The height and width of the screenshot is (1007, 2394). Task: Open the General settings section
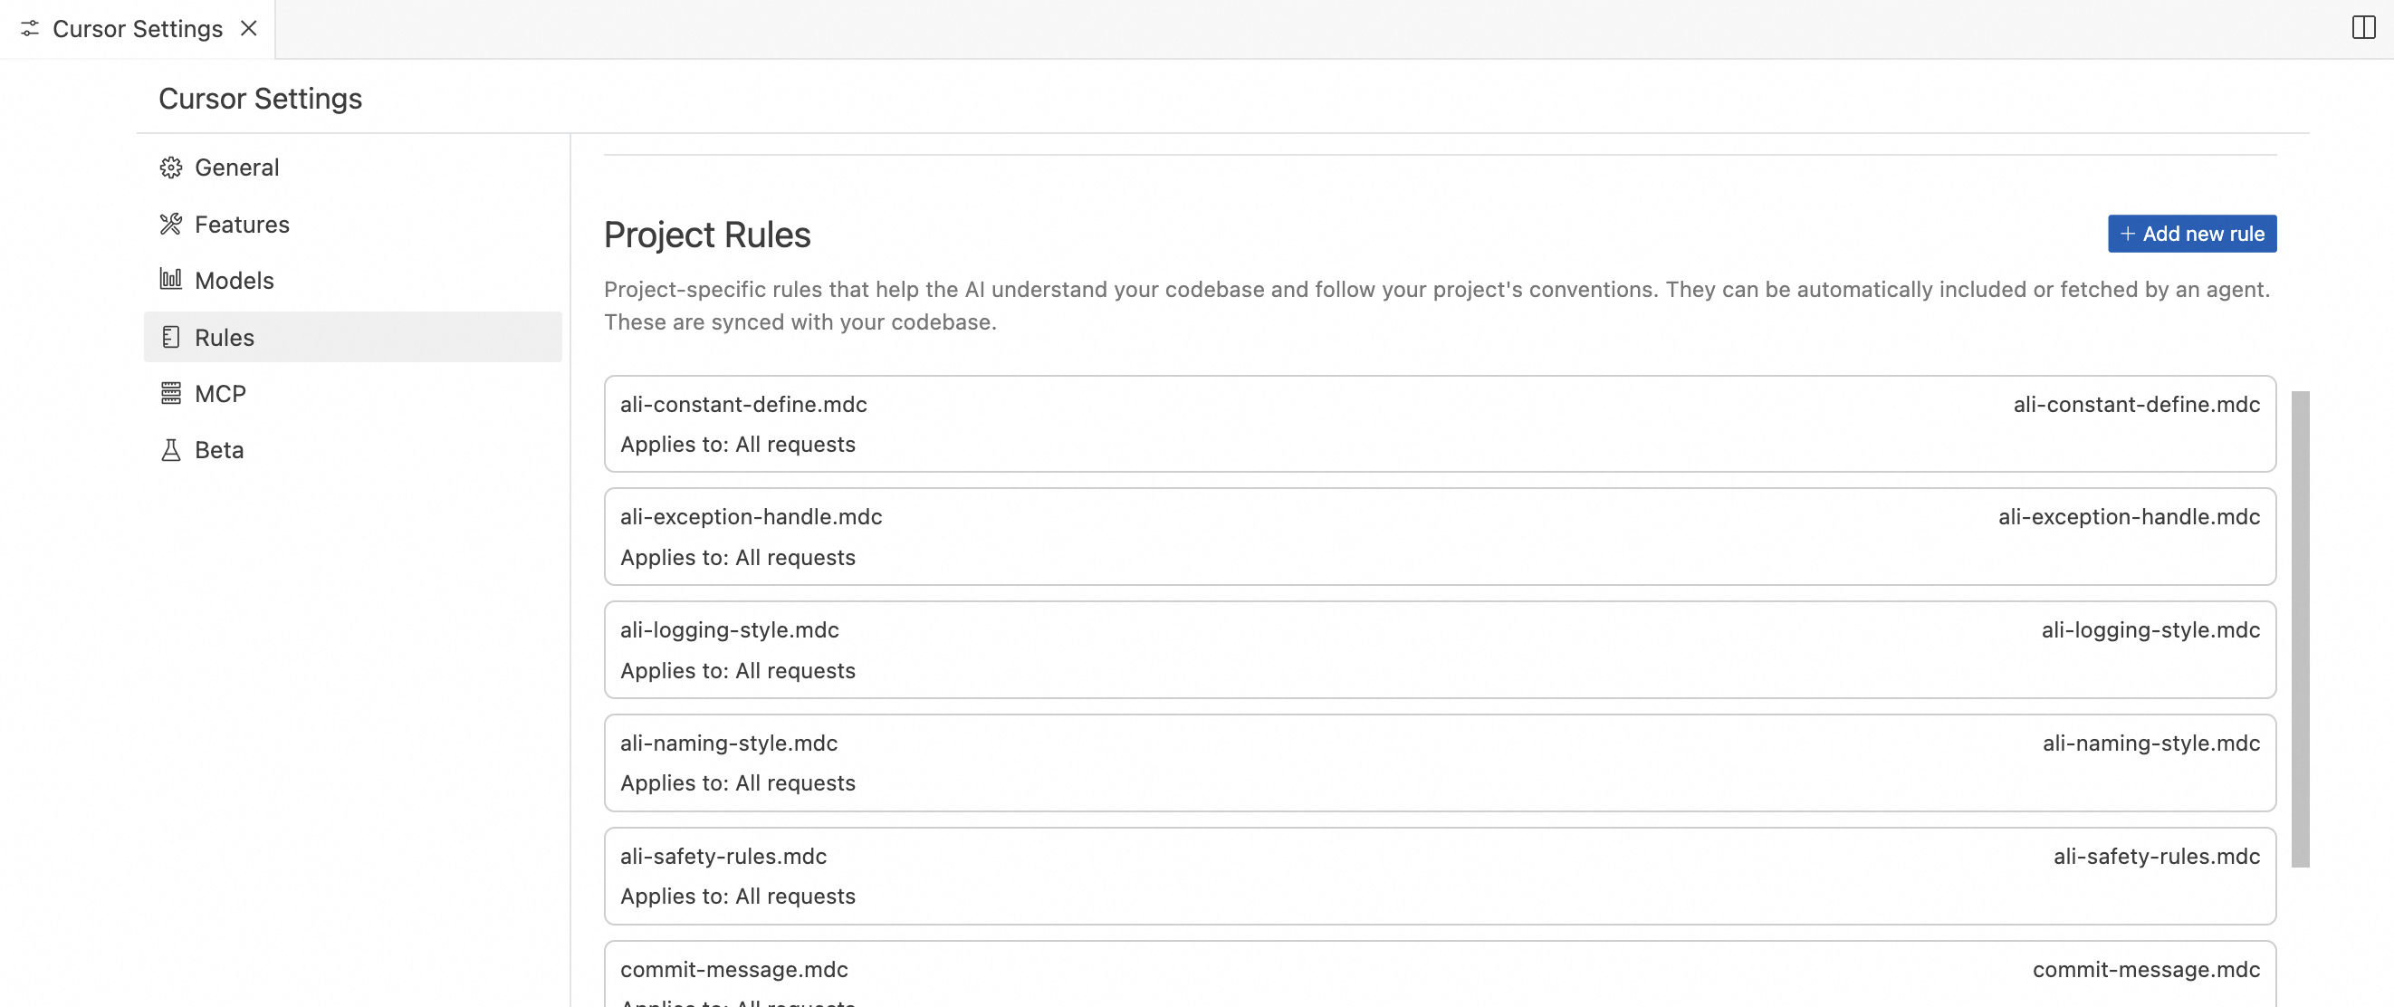[x=236, y=168]
